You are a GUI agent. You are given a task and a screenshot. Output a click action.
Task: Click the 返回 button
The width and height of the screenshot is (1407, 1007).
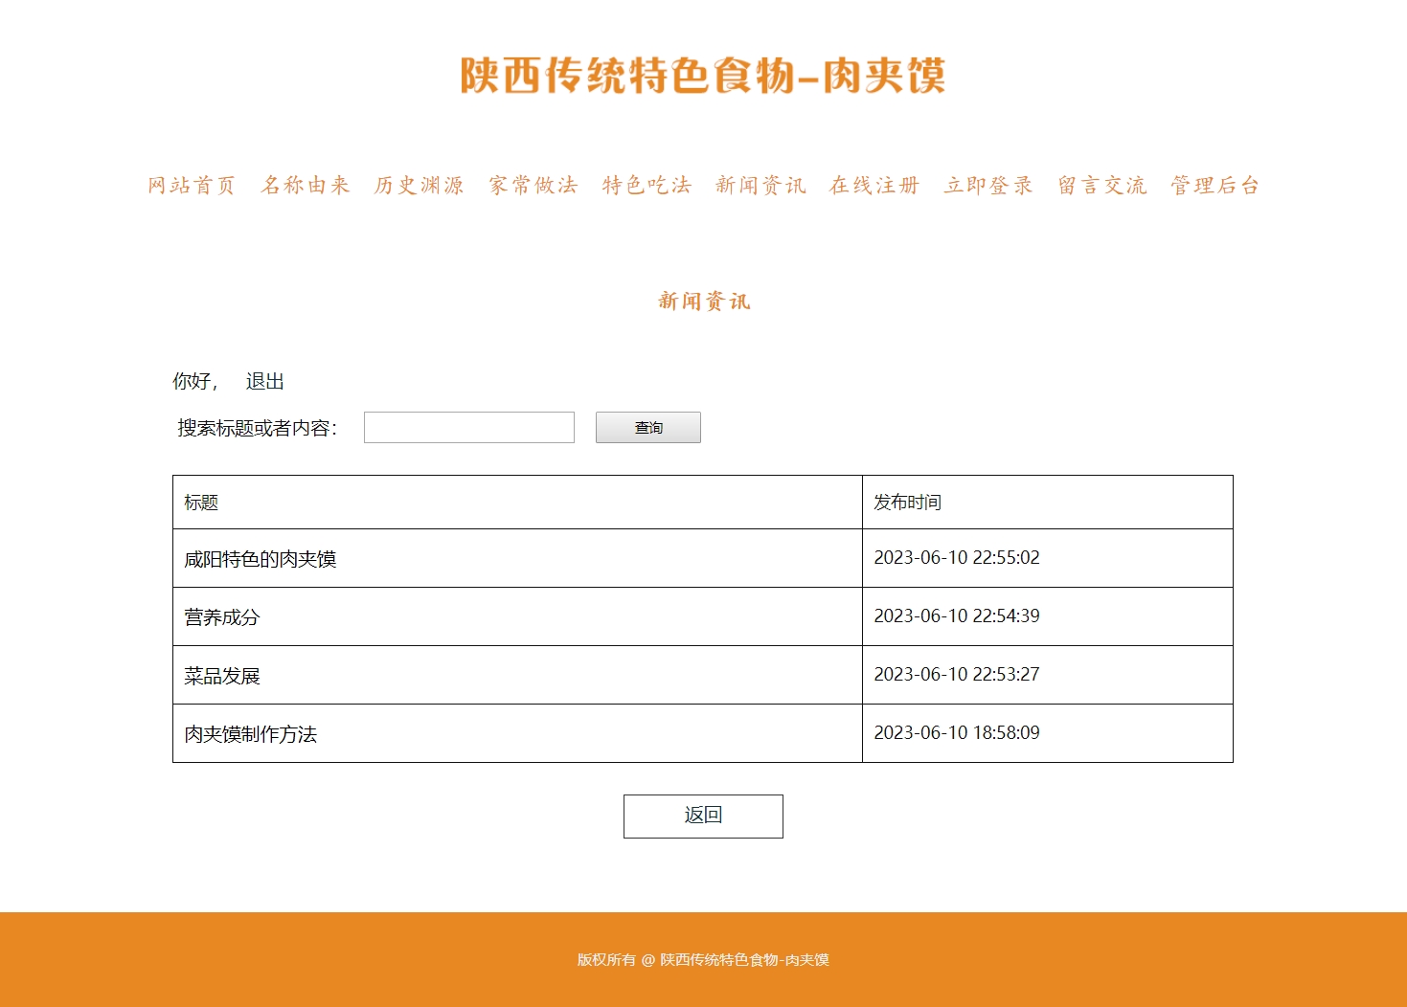[703, 817]
